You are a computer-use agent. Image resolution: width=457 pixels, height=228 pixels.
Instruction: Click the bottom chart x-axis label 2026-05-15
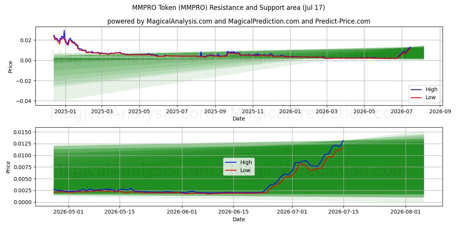120,212
